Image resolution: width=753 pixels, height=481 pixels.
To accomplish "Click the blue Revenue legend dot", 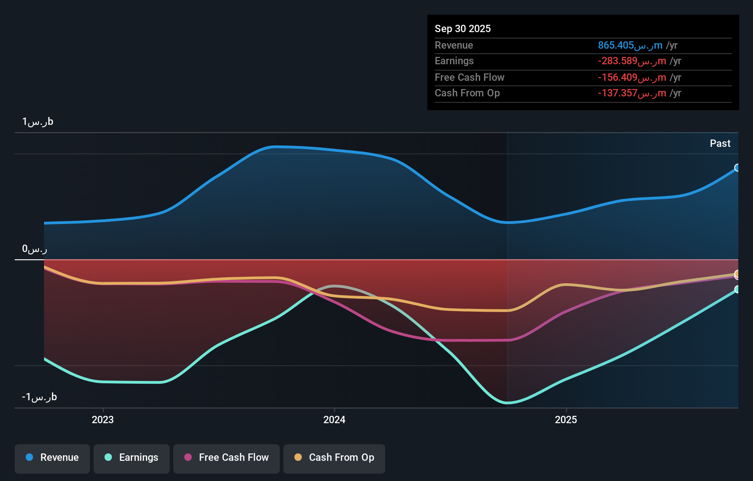I will [x=28, y=458].
